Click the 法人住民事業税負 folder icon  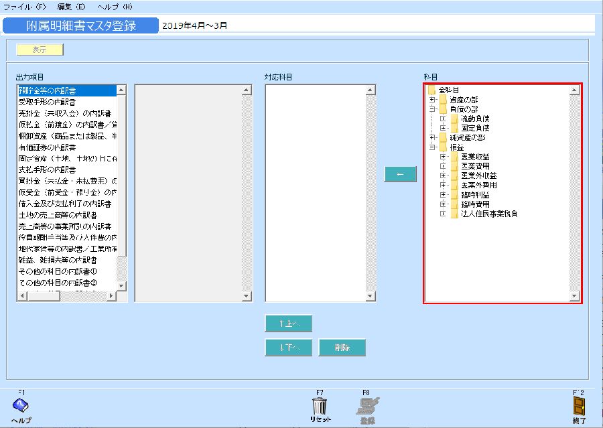point(454,213)
